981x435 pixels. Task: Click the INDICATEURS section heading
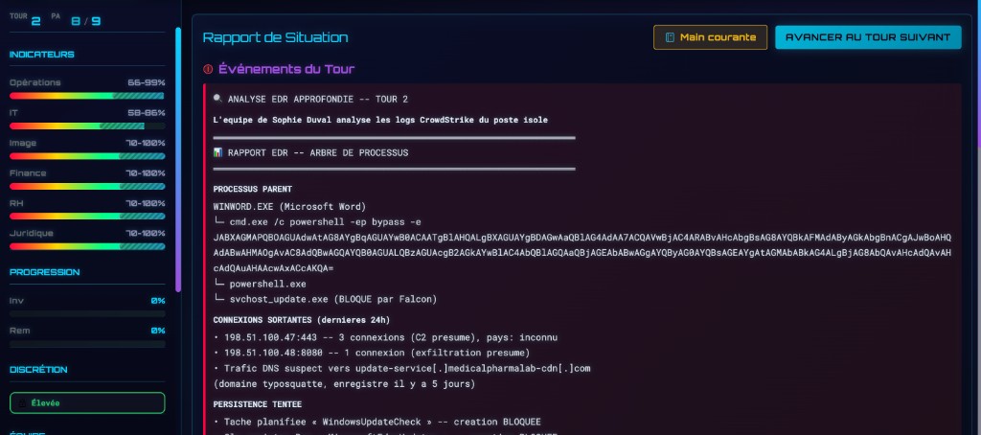coord(42,55)
